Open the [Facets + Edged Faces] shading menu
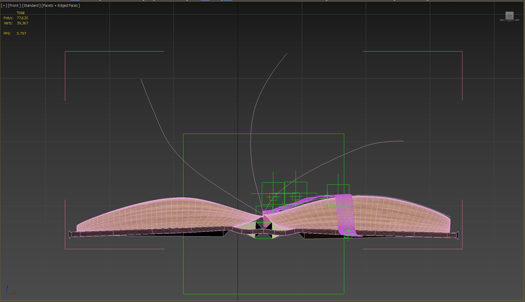 coord(61,5)
